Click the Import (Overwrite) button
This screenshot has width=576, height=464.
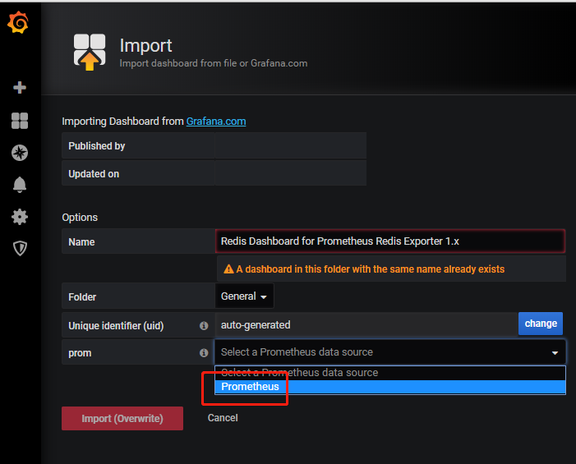pyautogui.click(x=122, y=419)
